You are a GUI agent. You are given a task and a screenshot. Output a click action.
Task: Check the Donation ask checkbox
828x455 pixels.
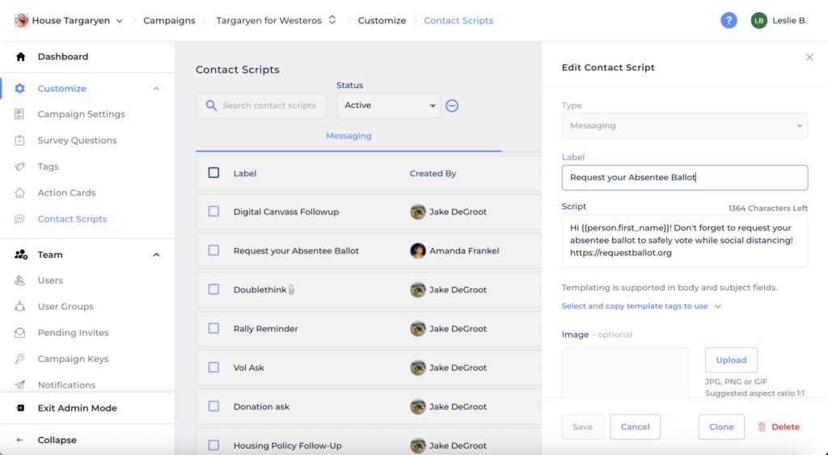[x=213, y=406]
